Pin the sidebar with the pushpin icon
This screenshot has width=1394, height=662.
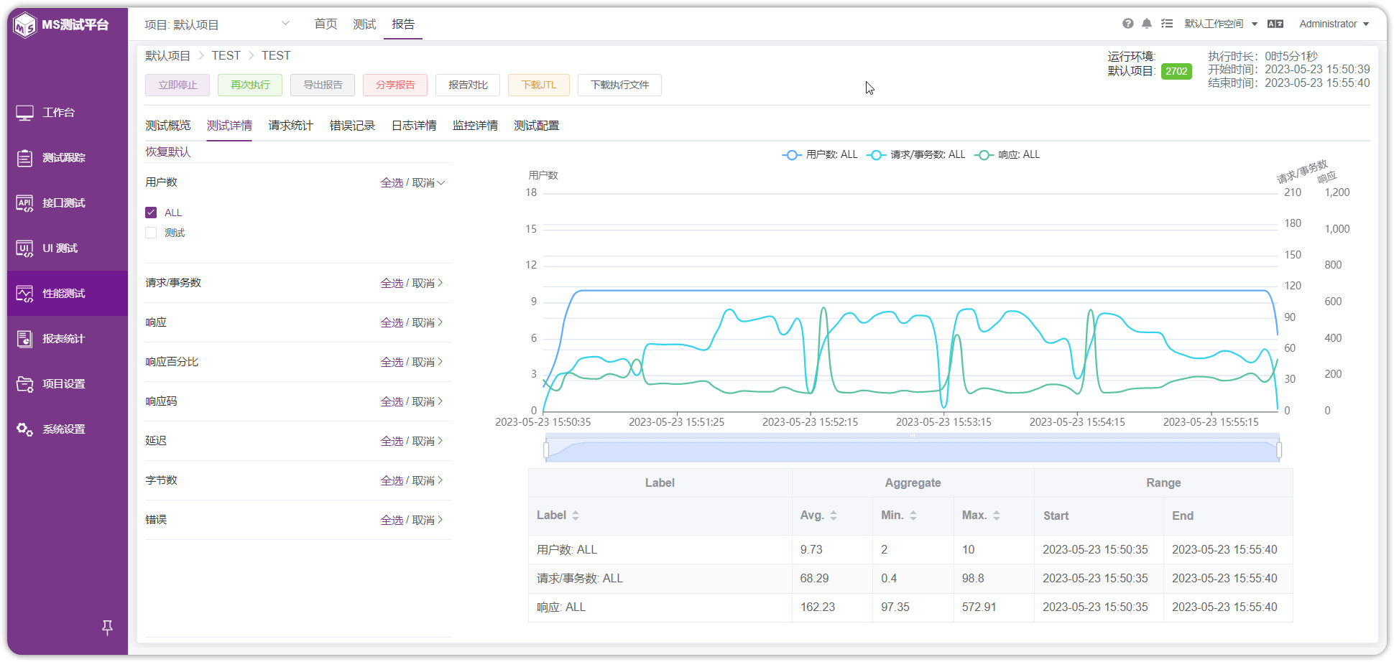coord(107,628)
